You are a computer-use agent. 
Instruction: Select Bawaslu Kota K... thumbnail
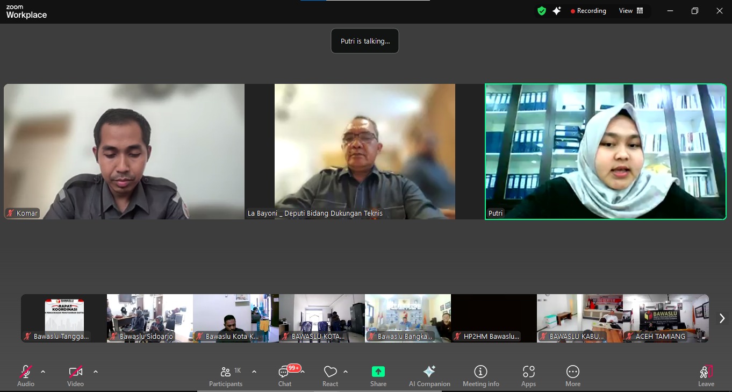click(x=236, y=318)
